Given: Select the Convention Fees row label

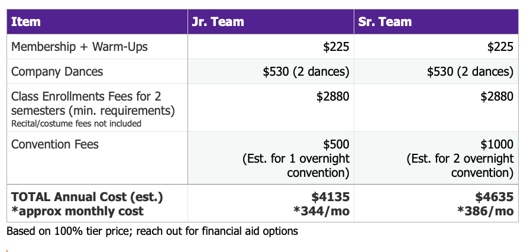Looking at the screenshot, I should (55, 144).
